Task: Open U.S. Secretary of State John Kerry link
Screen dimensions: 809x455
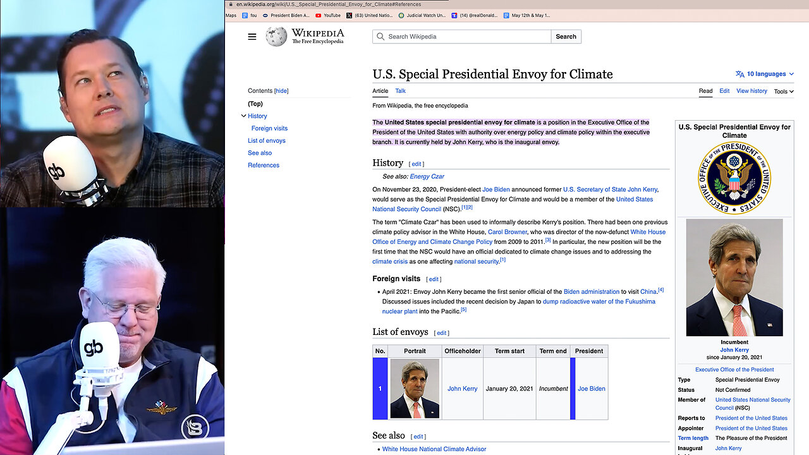Action: click(x=611, y=189)
